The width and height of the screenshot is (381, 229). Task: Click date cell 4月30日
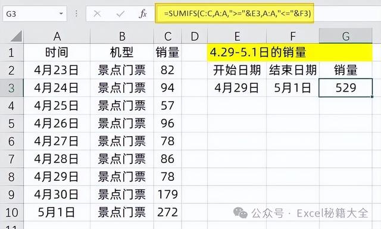pos(57,195)
